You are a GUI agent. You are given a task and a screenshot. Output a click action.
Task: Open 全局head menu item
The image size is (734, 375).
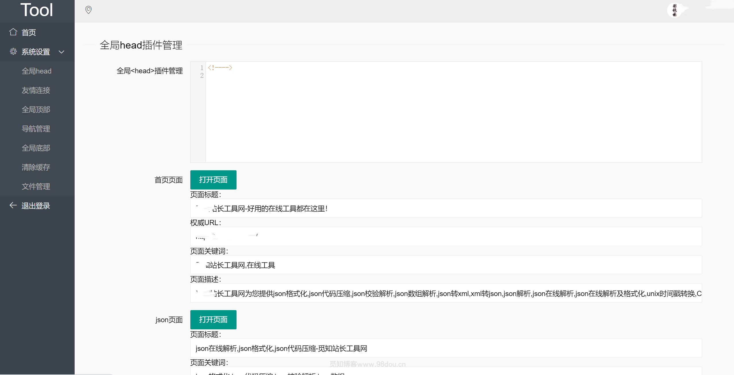(x=36, y=71)
